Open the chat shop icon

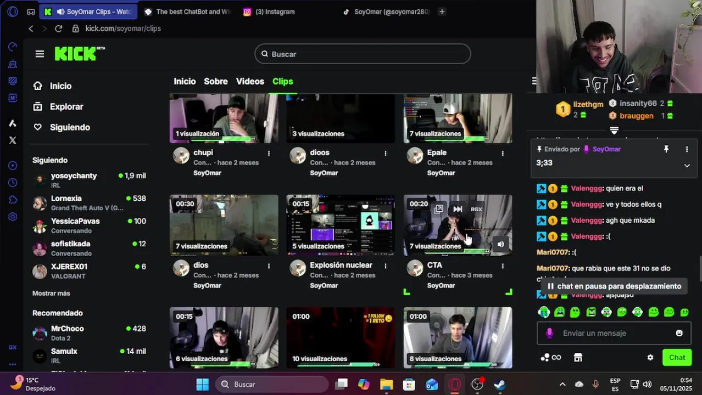pyautogui.click(x=578, y=357)
